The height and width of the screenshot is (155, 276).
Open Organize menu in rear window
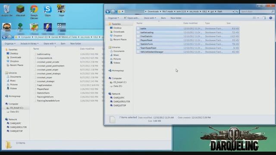coord(10,43)
